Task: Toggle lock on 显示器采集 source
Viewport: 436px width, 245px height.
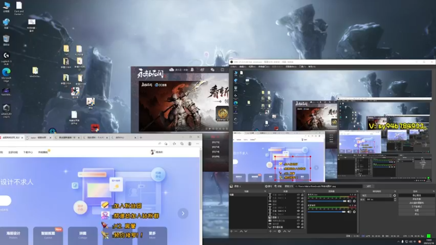Action: pos(302,227)
